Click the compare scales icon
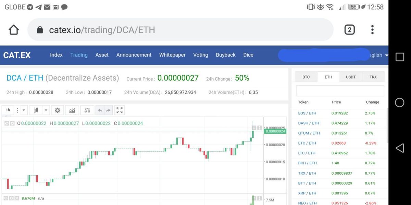 (x=87, y=110)
